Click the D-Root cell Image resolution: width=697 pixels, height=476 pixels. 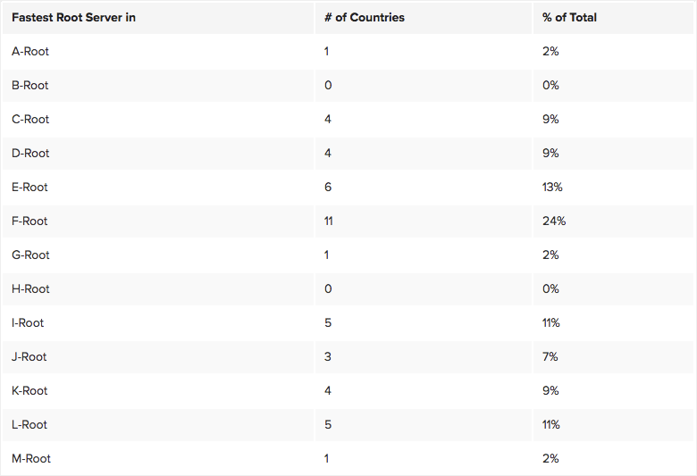pos(30,154)
